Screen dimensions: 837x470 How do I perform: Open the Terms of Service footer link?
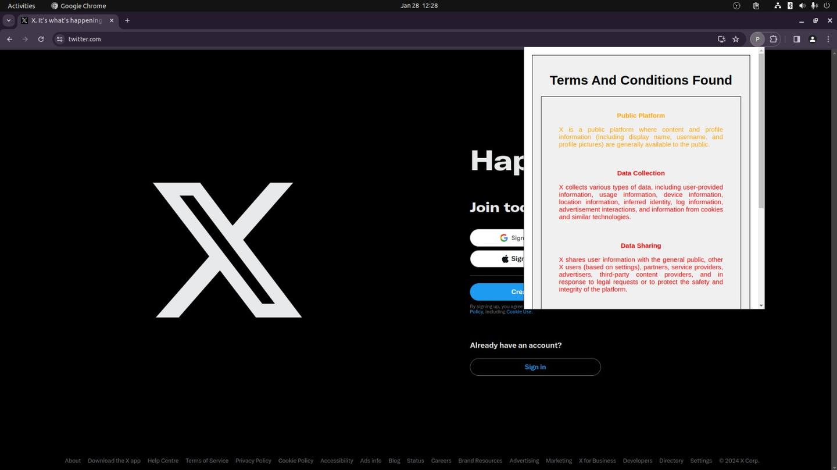click(207, 461)
